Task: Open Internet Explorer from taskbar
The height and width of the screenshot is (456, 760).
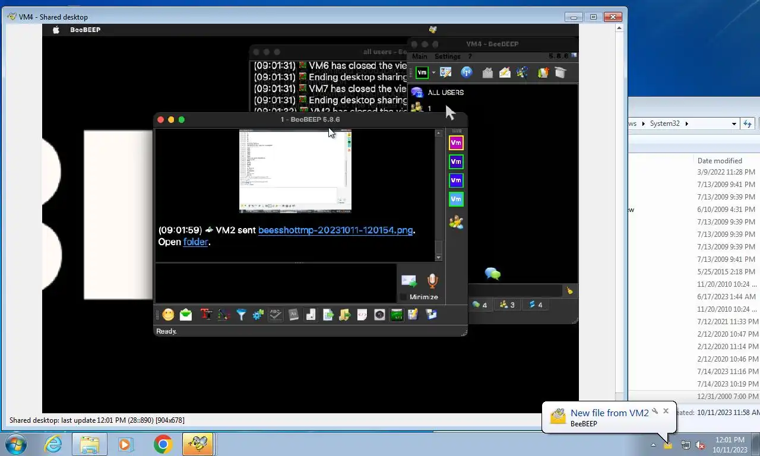Action: click(x=53, y=444)
